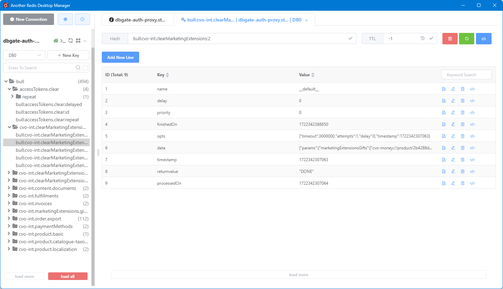Open the Redis terminal console icon
The height and width of the screenshot is (289, 503).
(63, 41)
